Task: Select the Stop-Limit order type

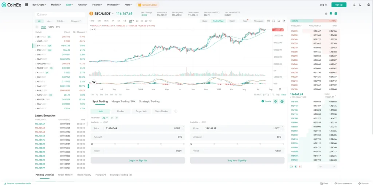Action: tap(141, 111)
